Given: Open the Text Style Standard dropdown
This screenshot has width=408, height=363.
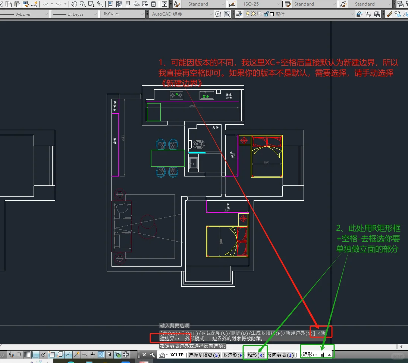Looking at the screenshot, I should (203, 4).
